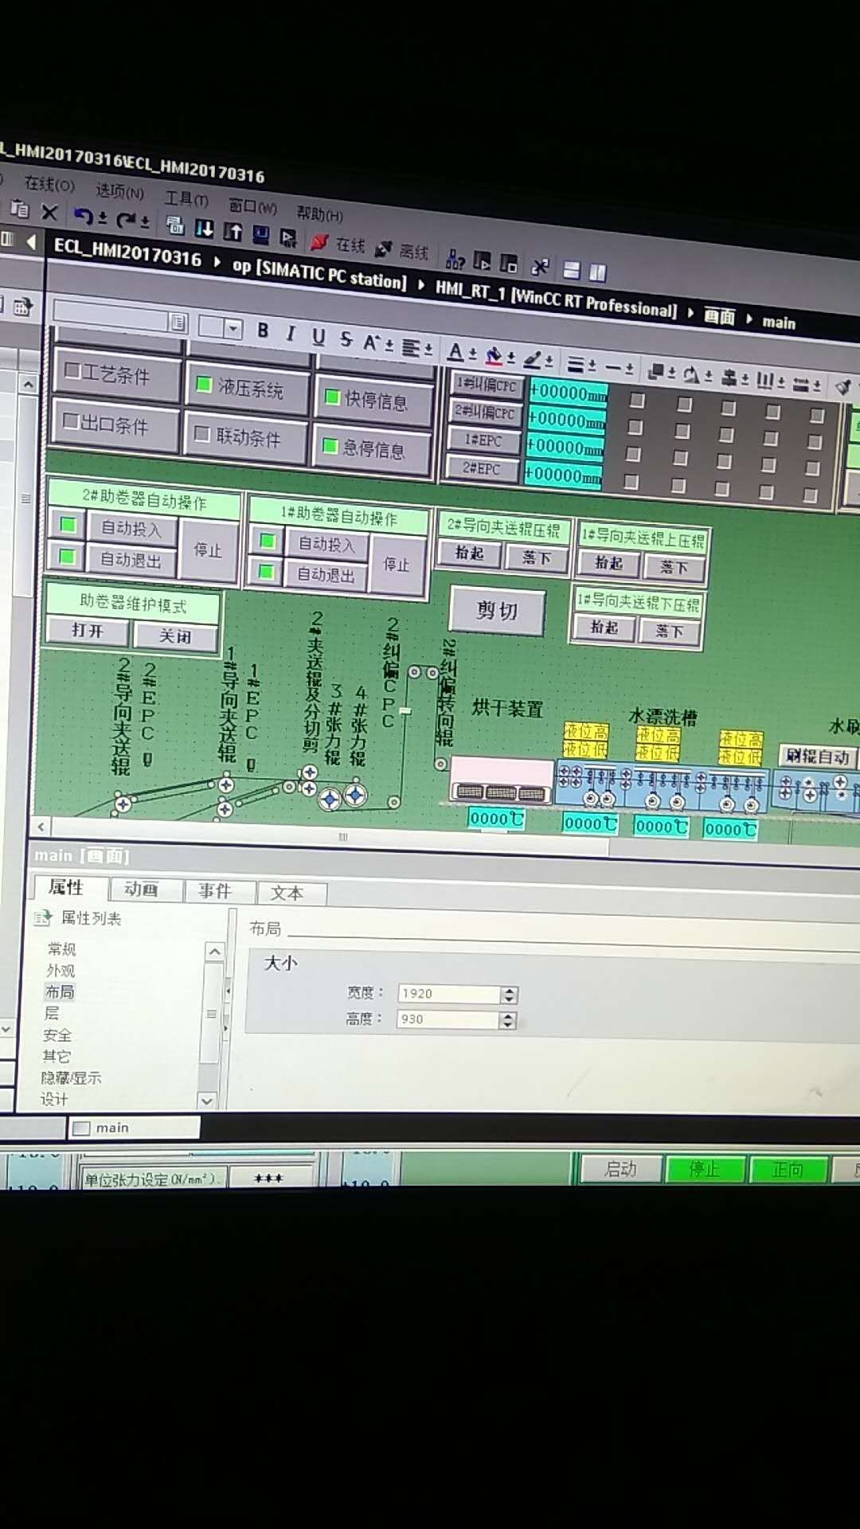Click 关闭 in 助卷器维护模式

pos(175,635)
